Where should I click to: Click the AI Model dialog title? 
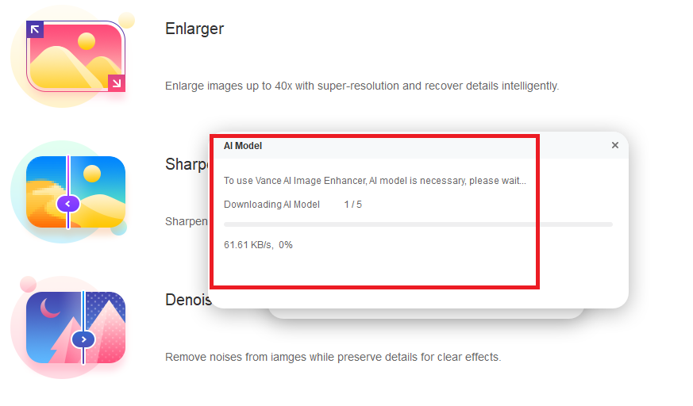(243, 146)
